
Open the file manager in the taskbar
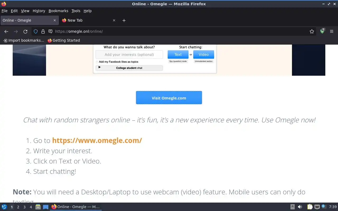38,207
